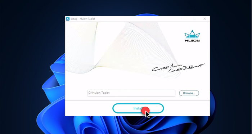252x134 pixels.
Task: Click the 'Setup - Huion Tablet' title text
Action: tap(83, 19)
